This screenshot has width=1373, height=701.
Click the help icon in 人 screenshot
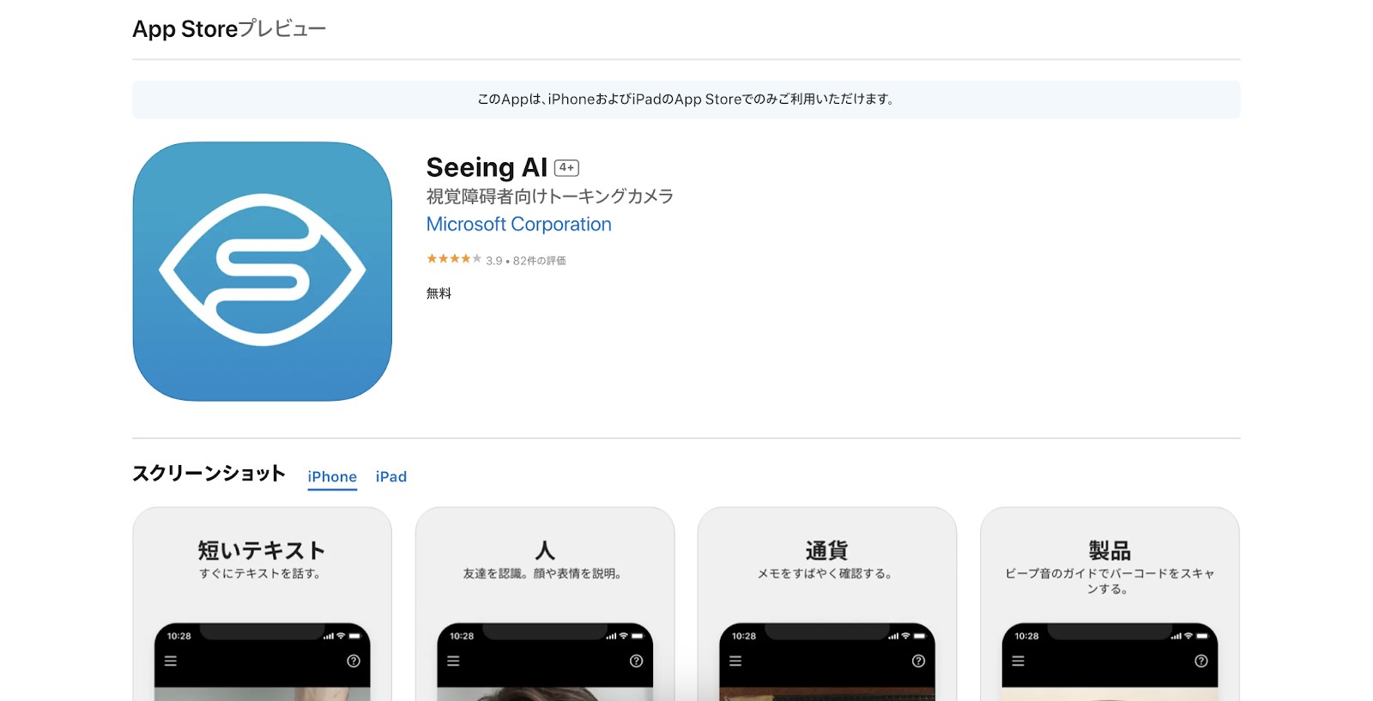(636, 662)
